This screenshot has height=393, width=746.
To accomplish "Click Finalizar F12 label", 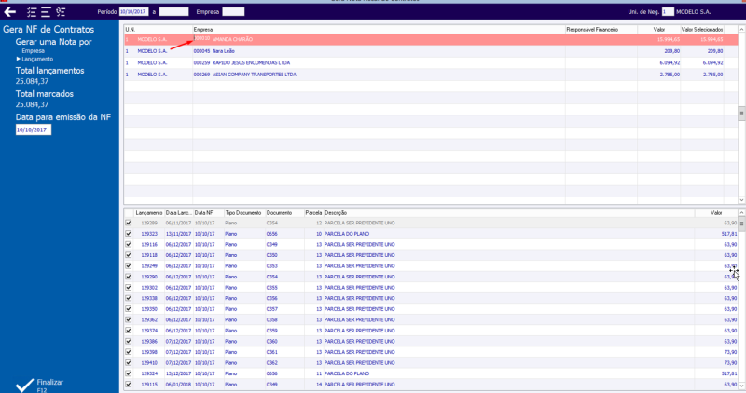I will click(x=50, y=386).
